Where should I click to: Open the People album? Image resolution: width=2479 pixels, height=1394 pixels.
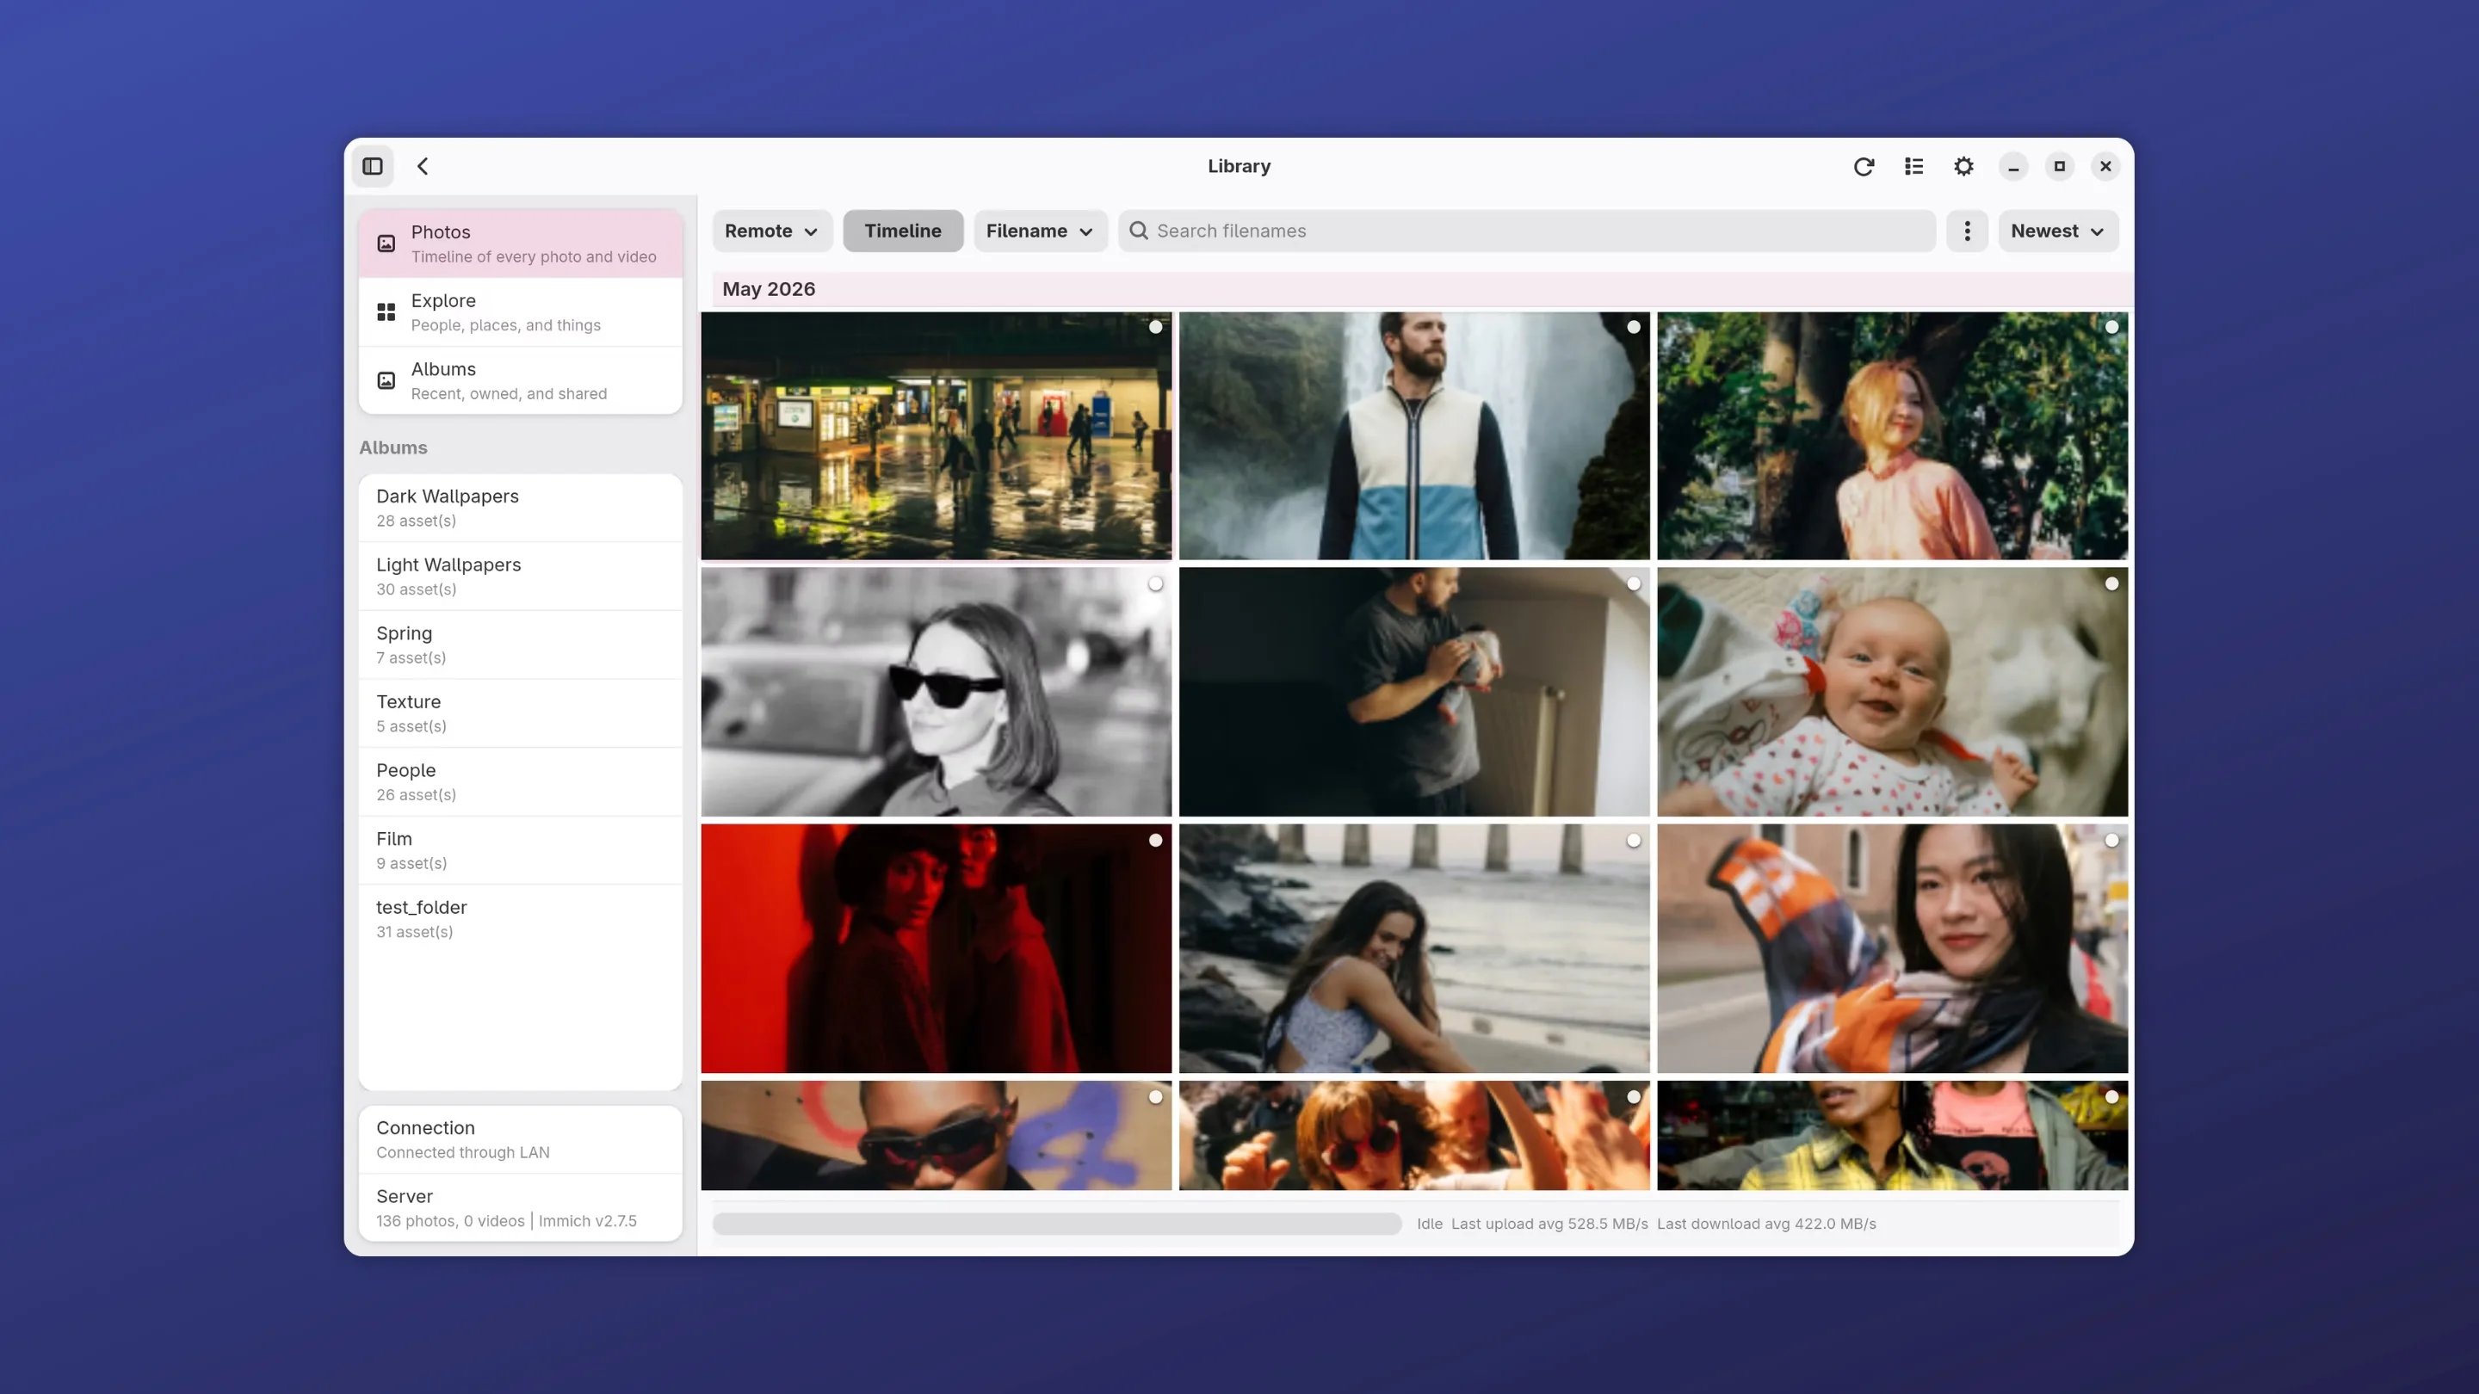[x=521, y=782]
